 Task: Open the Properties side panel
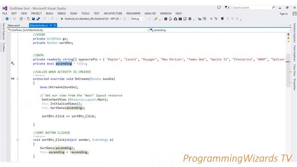295,84
